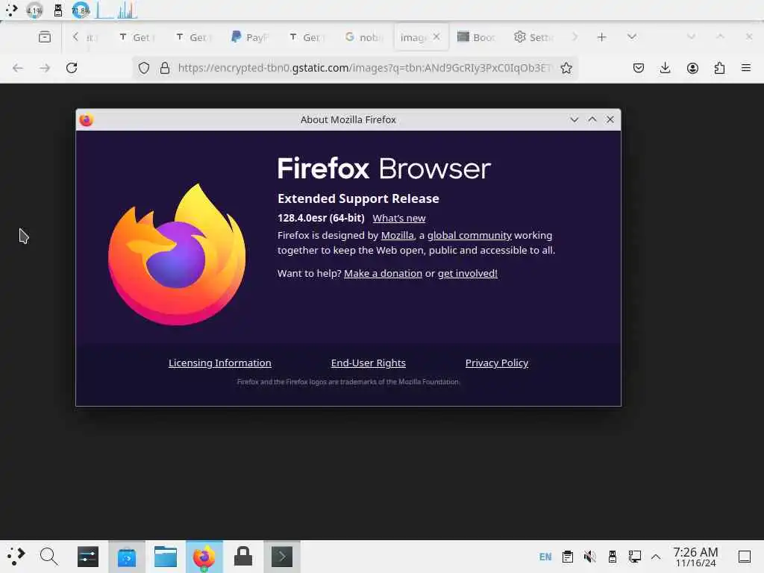The width and height of the screenshot is (764, 573).
Task: Close the About Mozilla Firefox dialog
Action: (610, 119)
